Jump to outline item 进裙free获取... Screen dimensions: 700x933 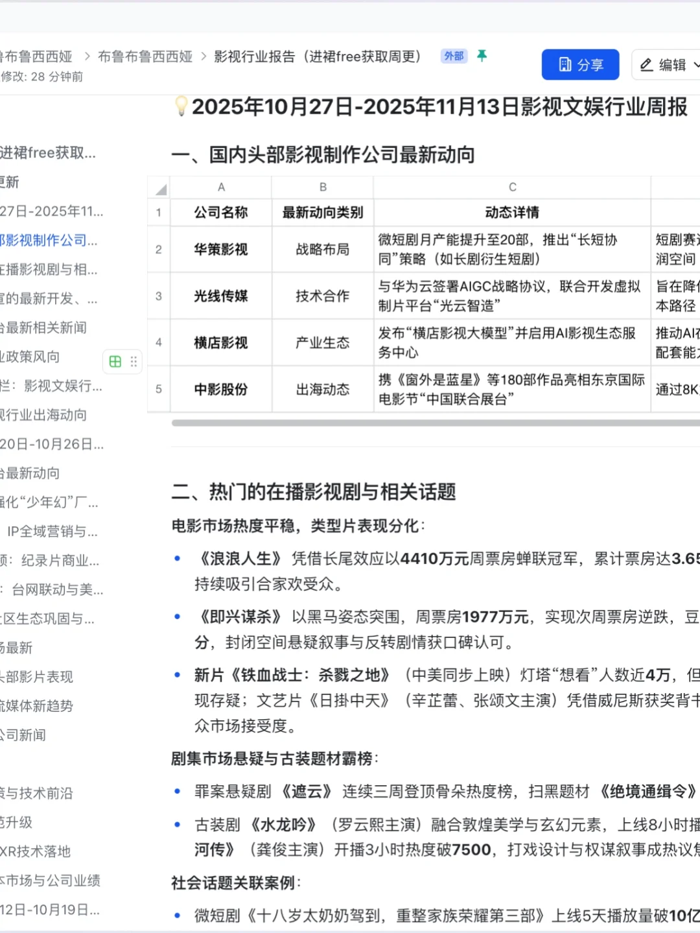click(x=48, y=153)
